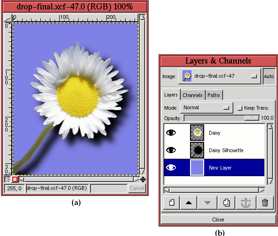Viewport: 278px width, 236px height.
Task: Hide the Daisy Silhouette layer eye icon
Action: click(x=171, y=150)
